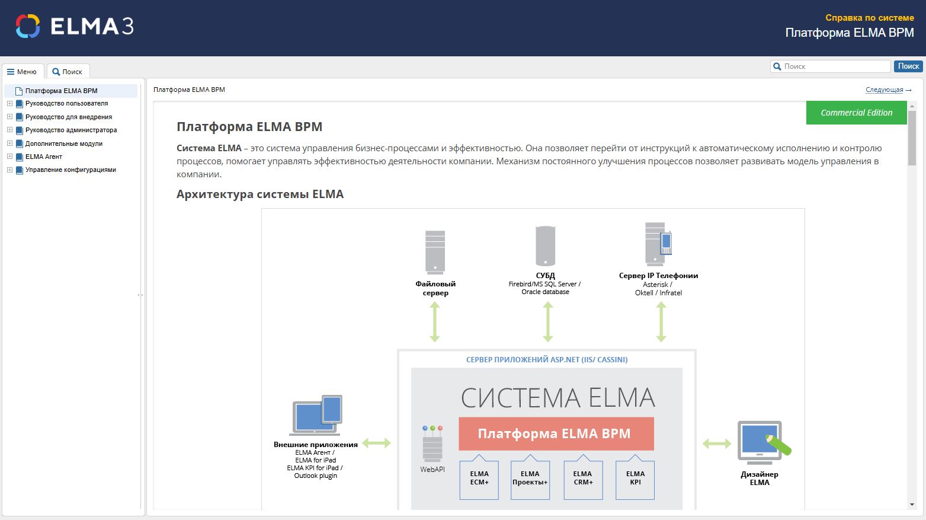Expand Управление конфигурациями node
The image size is (926, 520).
point(9,170)
